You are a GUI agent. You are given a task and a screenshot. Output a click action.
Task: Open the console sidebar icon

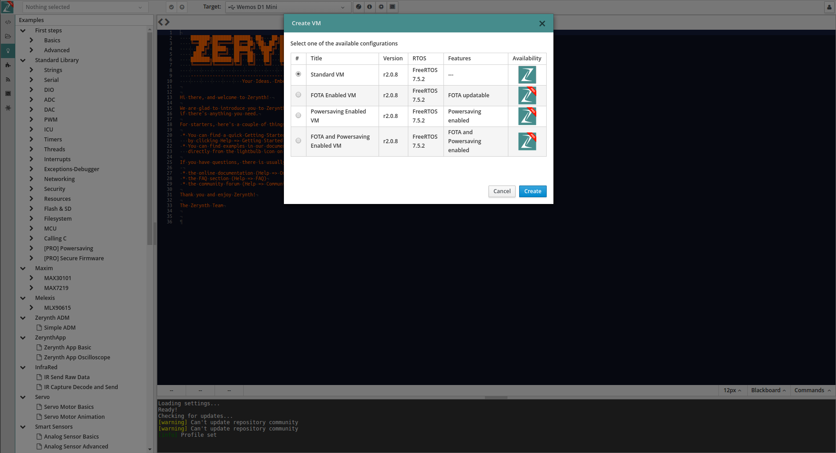point(8,94)
